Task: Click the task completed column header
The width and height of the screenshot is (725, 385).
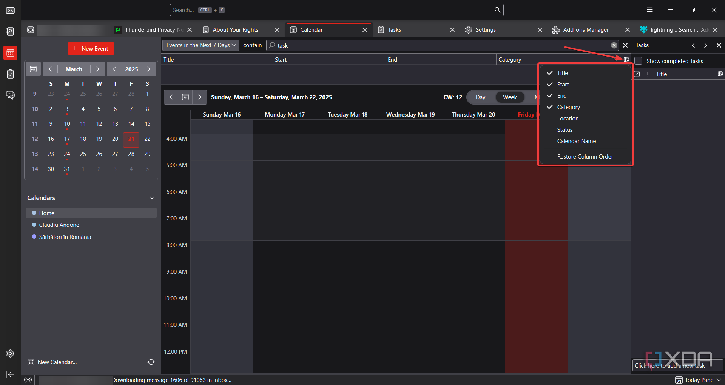Action: 637,74
